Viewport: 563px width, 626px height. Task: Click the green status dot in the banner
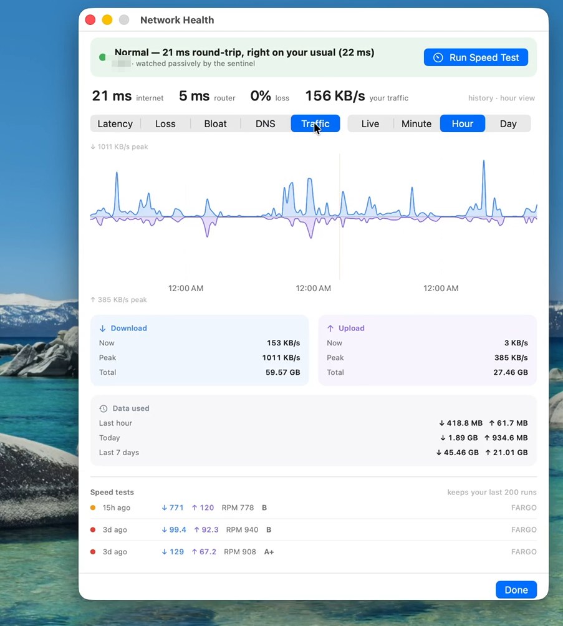point(103,57)
